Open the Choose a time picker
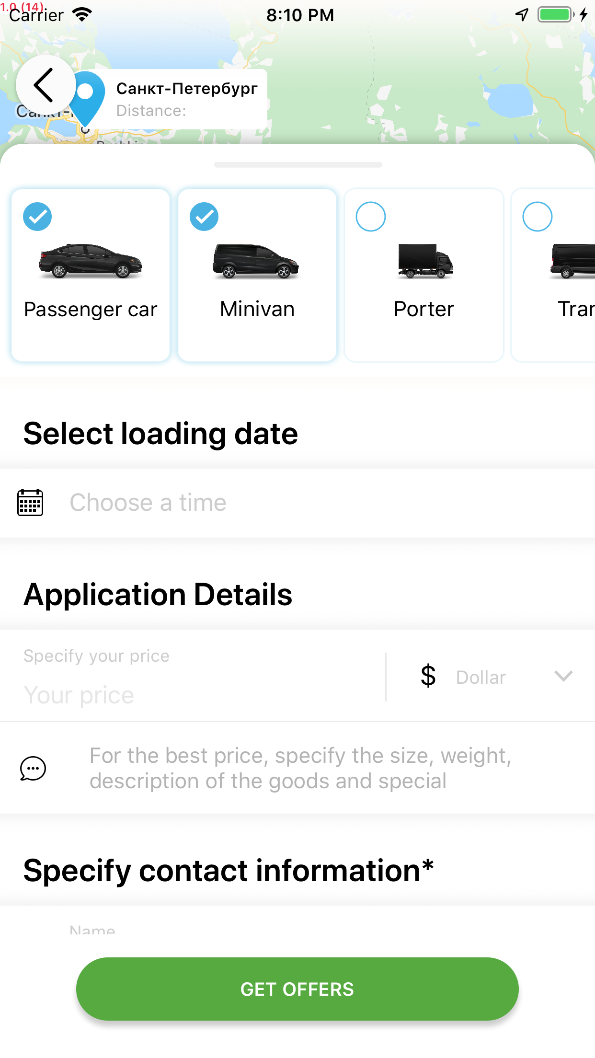 tap(149, 503)
